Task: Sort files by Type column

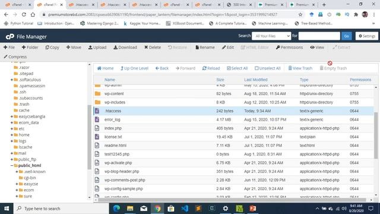Action: point(304,80)
